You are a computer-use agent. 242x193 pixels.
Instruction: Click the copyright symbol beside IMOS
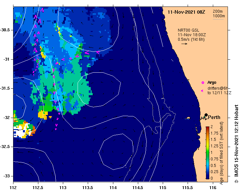click(x=236, y=181)
